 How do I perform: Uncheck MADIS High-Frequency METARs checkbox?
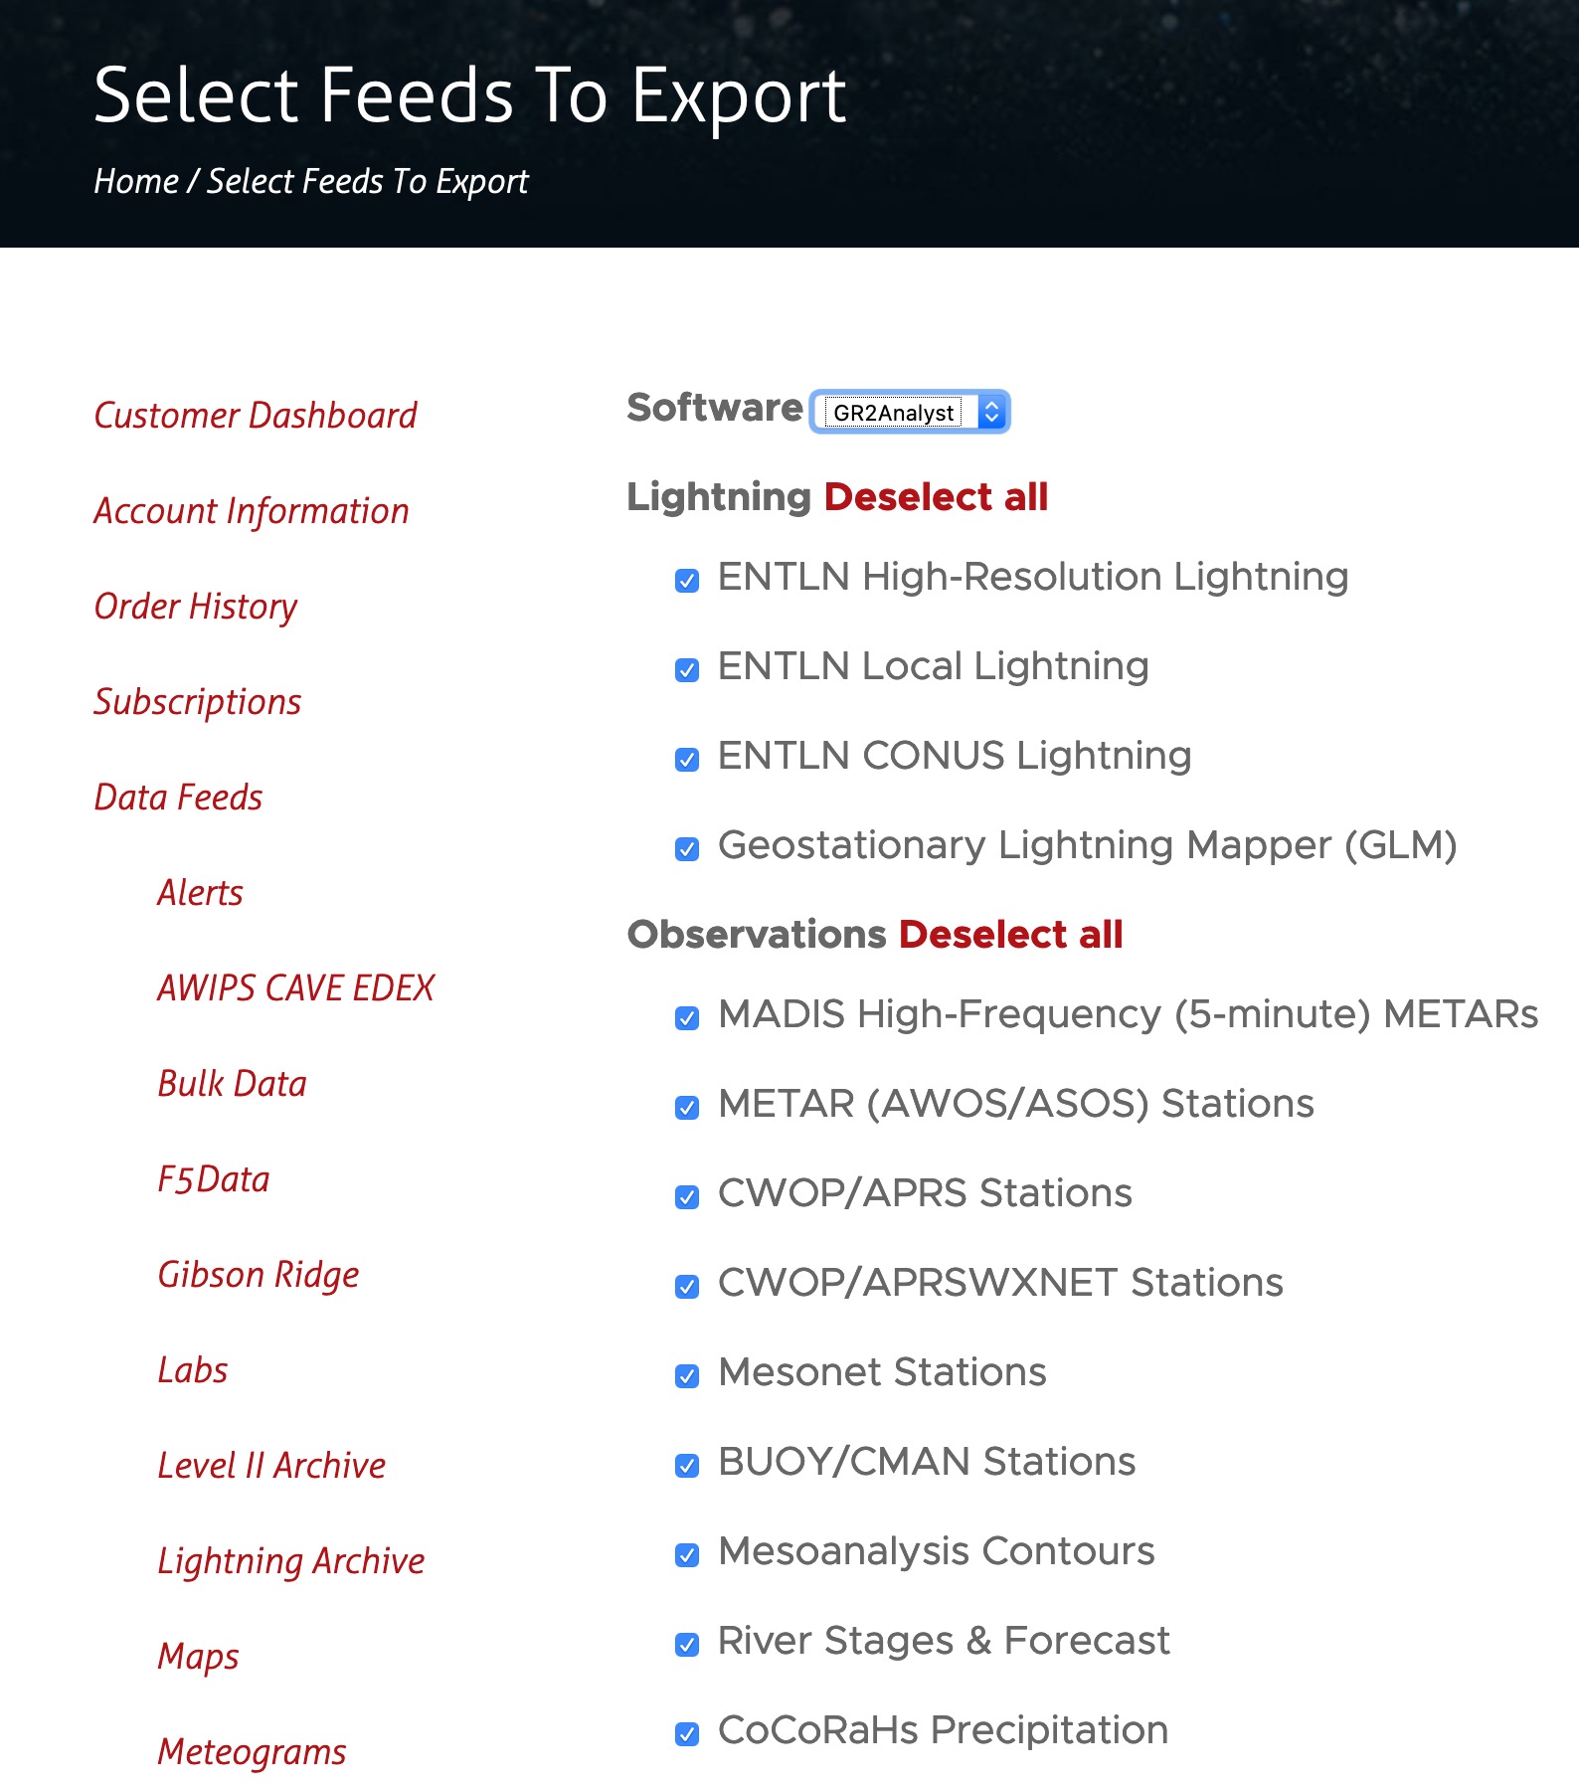click(x=687, y=1018)
